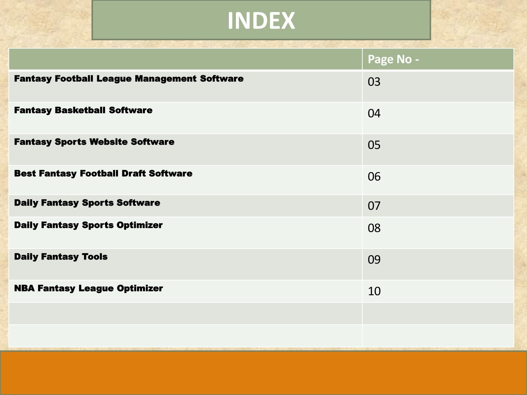Select 'Best Fantasy Football Draft Software' entry

tap(103, 174)
